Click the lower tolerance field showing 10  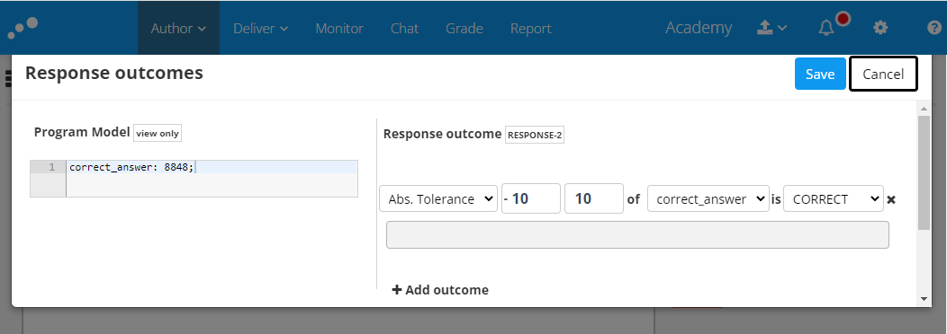tap(531, 198)
